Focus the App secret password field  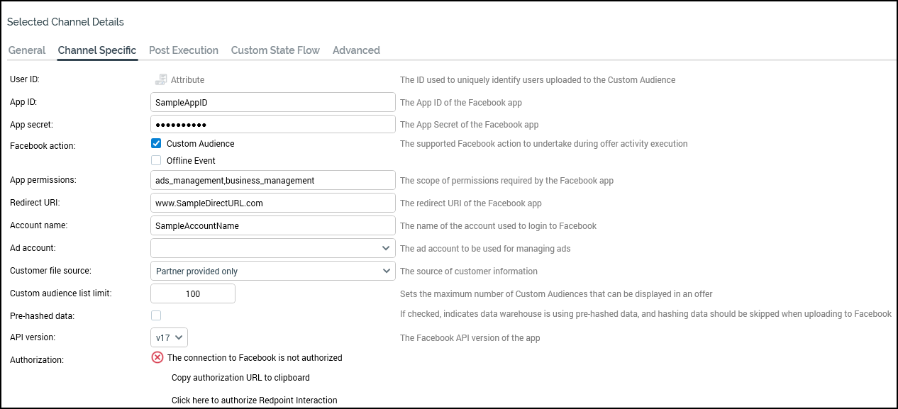pos(273,124)
